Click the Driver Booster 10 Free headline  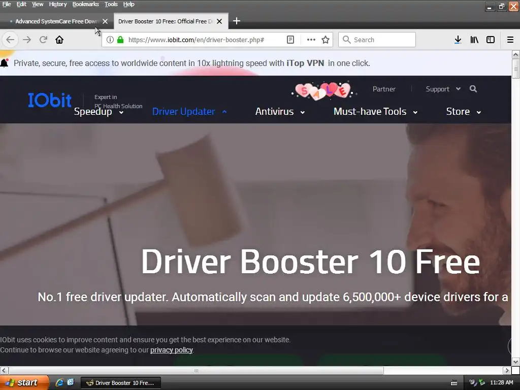310,262
